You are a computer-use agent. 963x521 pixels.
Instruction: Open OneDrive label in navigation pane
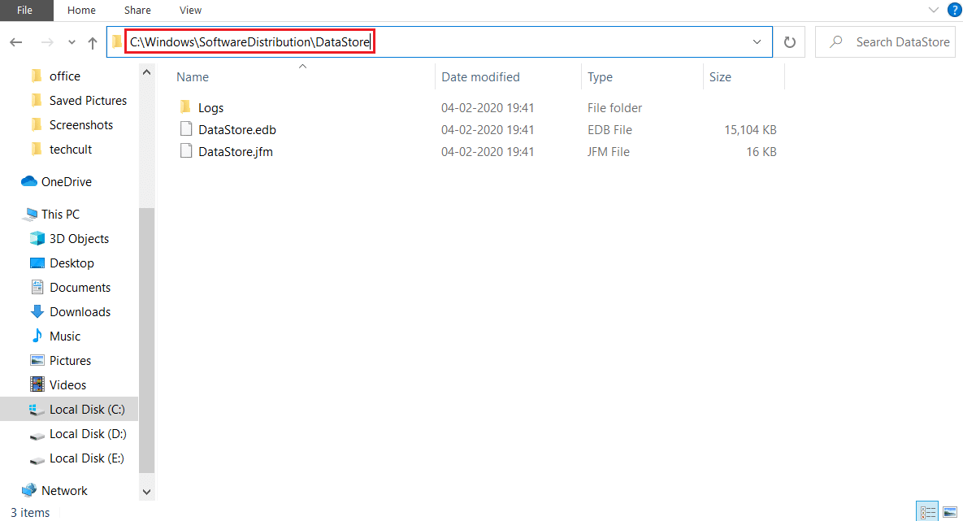click(x=67, y=182)
